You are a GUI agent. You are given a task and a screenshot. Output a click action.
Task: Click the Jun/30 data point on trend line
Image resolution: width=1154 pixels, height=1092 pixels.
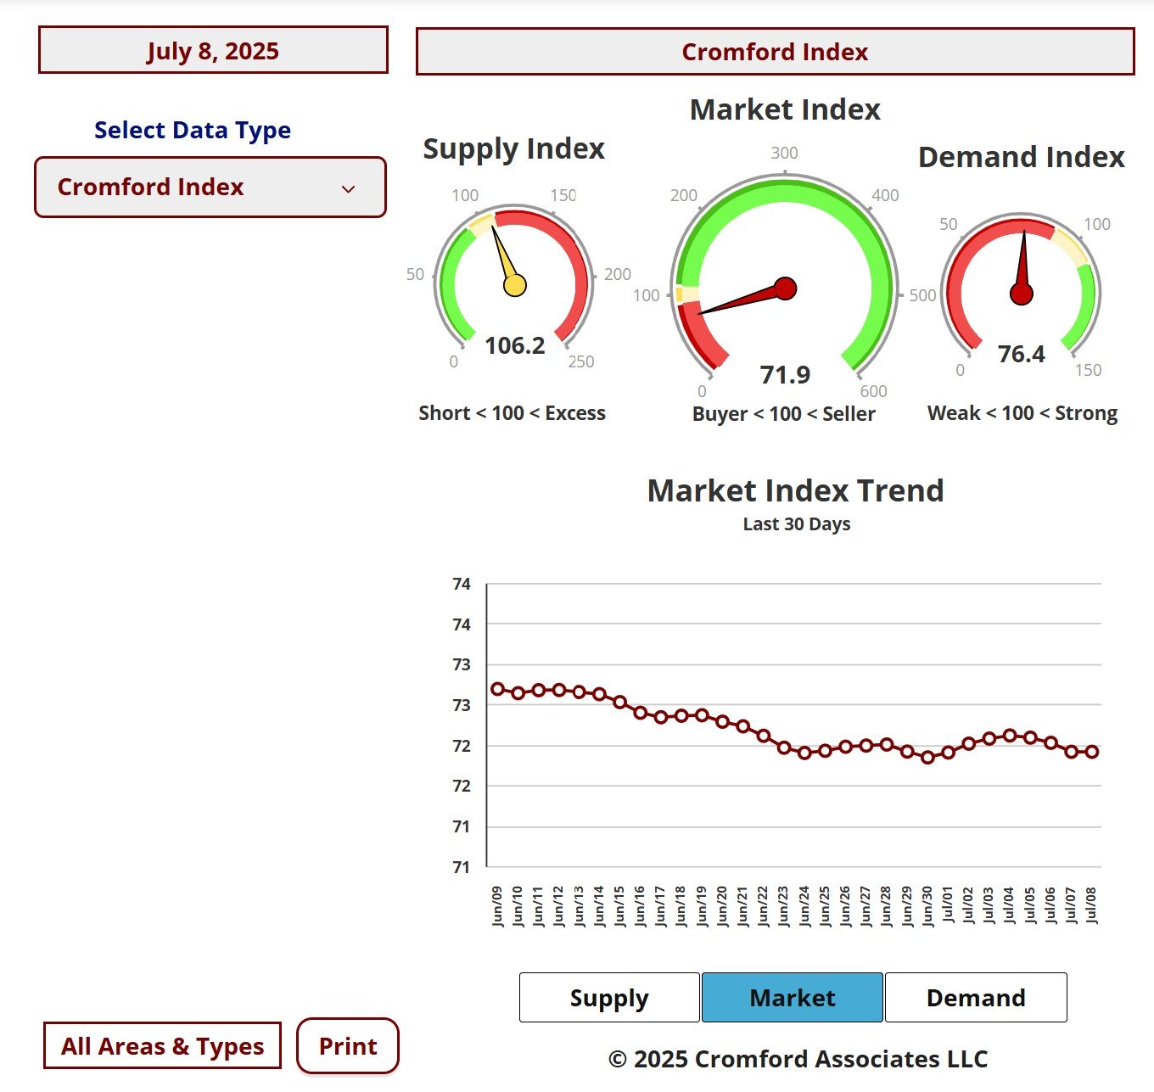927,757
